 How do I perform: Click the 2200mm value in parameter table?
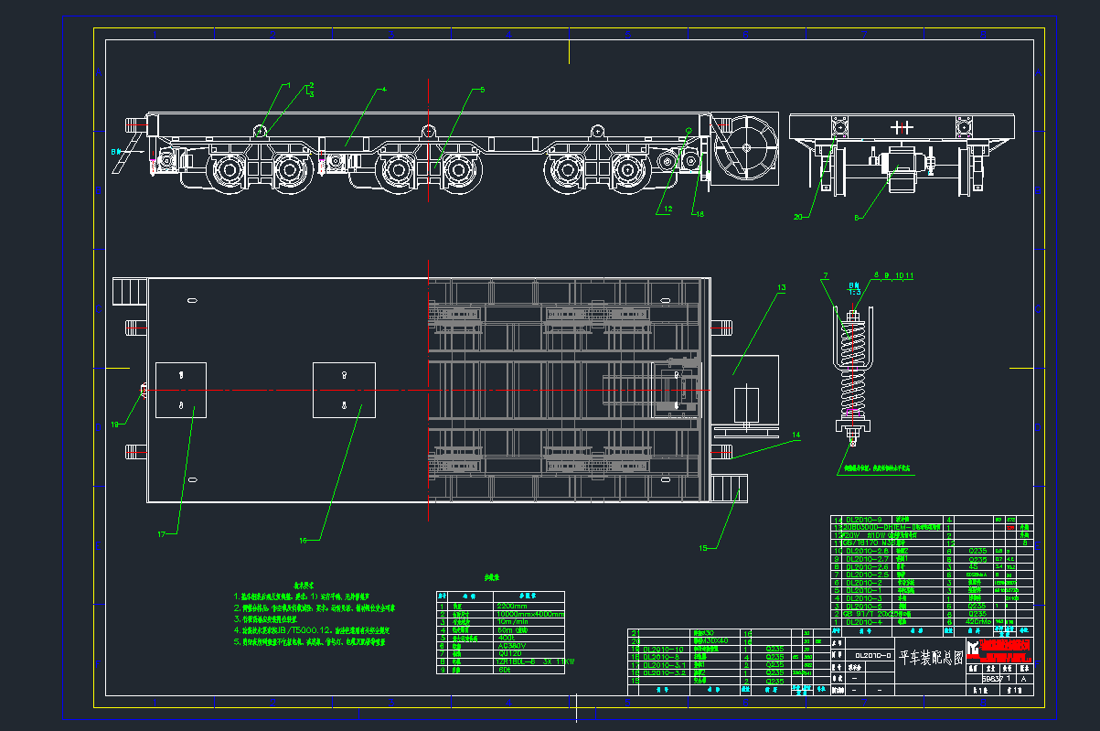[x=511, y=605]
